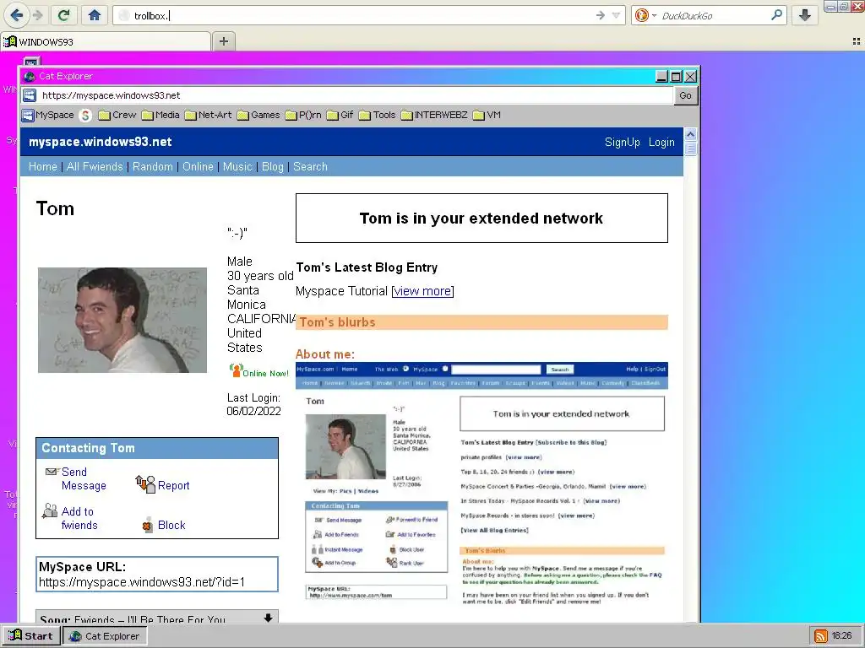Click the red S bookmark icon

[x=85, y=115]
